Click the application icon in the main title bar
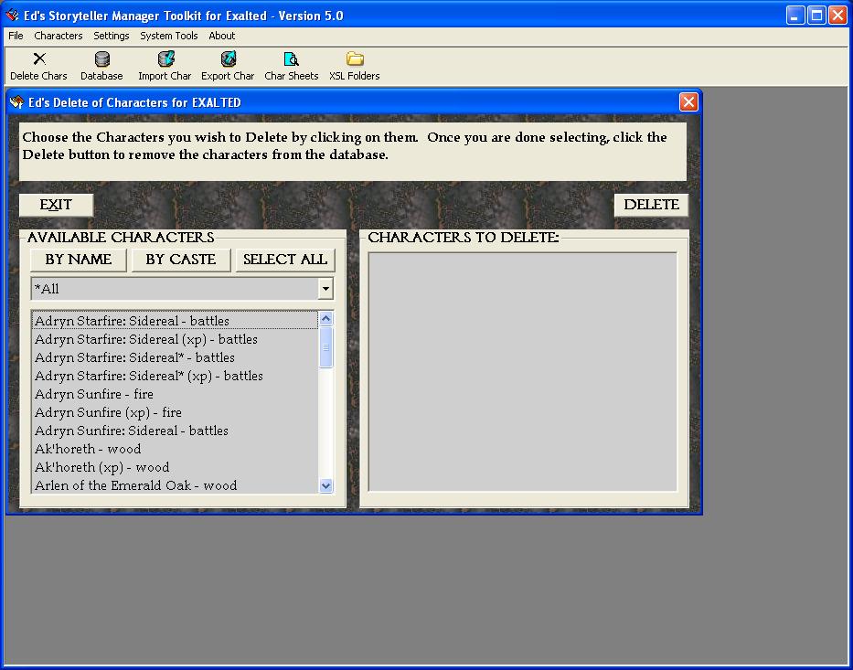 (12, 16)
